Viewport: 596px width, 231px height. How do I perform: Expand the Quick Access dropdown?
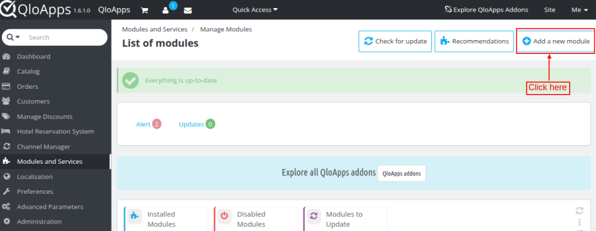[255, 10]
